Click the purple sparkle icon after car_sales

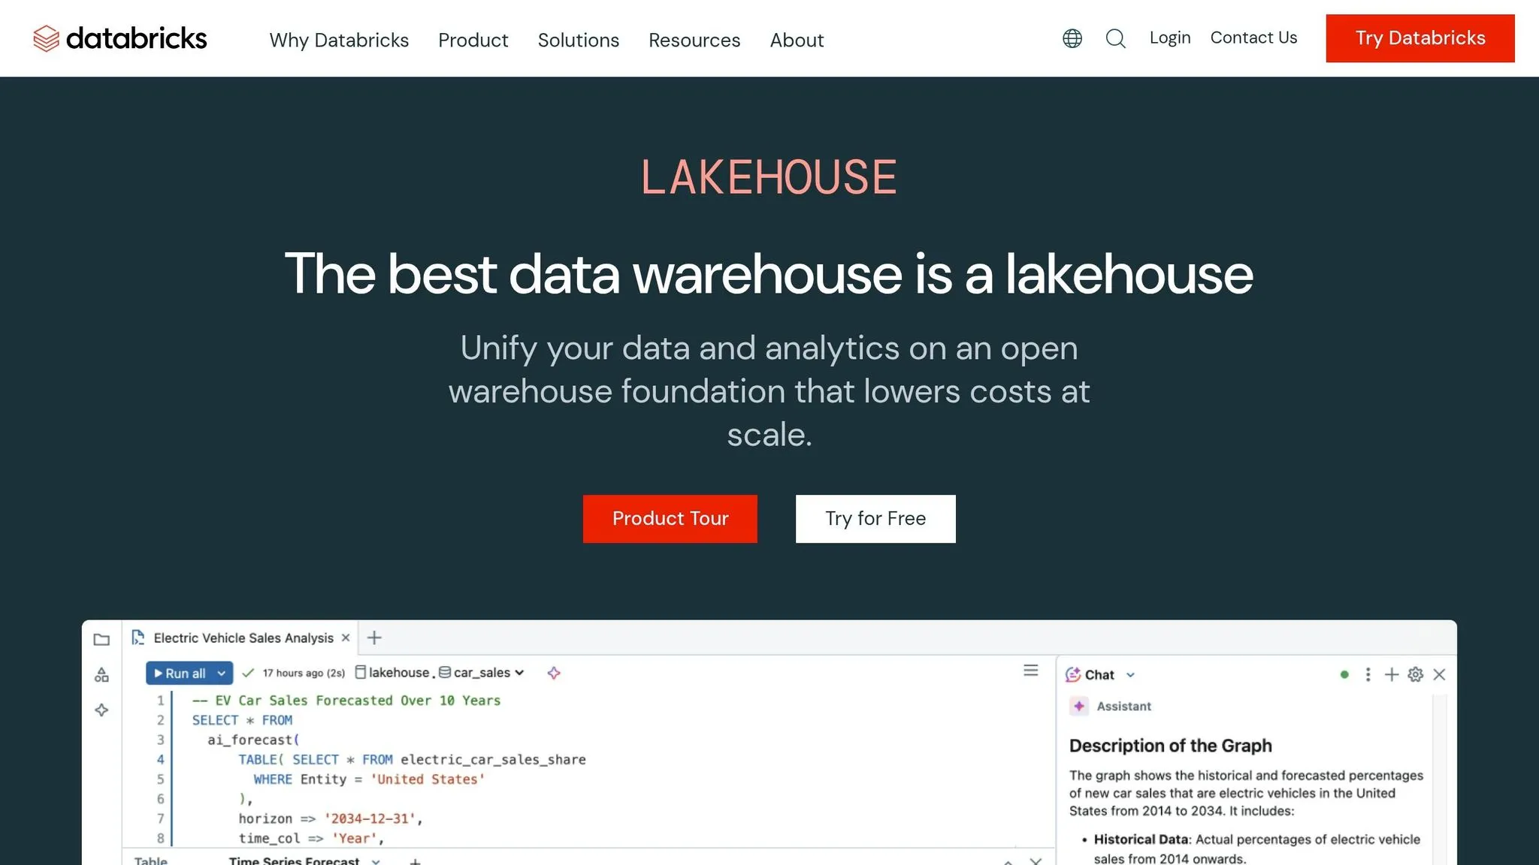554,673
